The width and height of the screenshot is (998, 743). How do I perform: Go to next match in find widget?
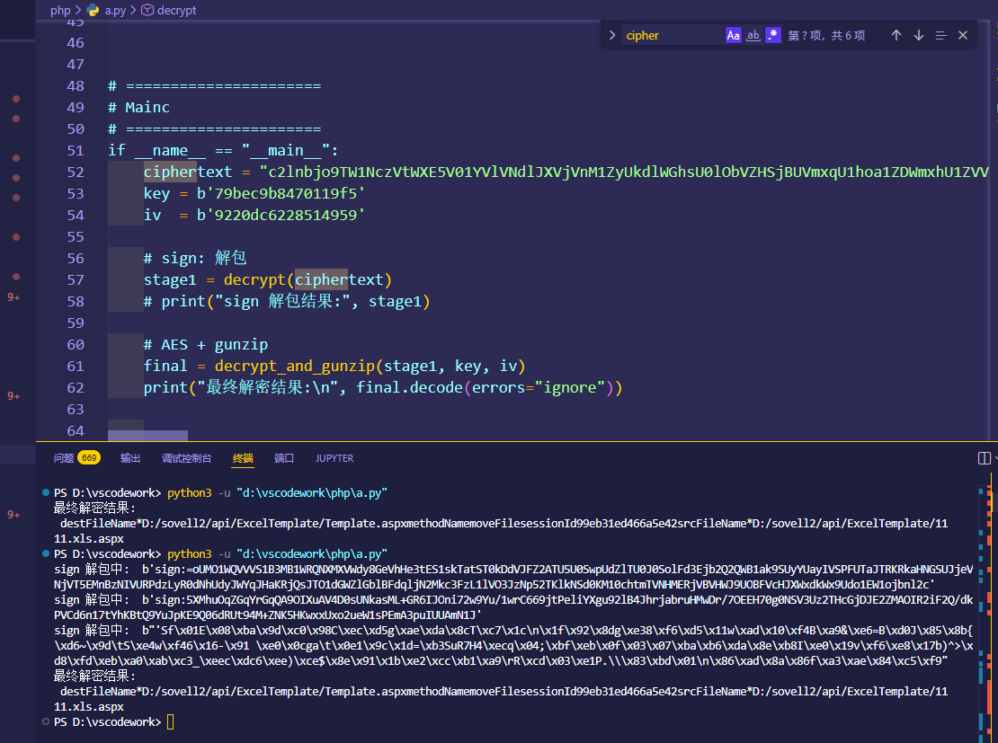click(919, 35)
